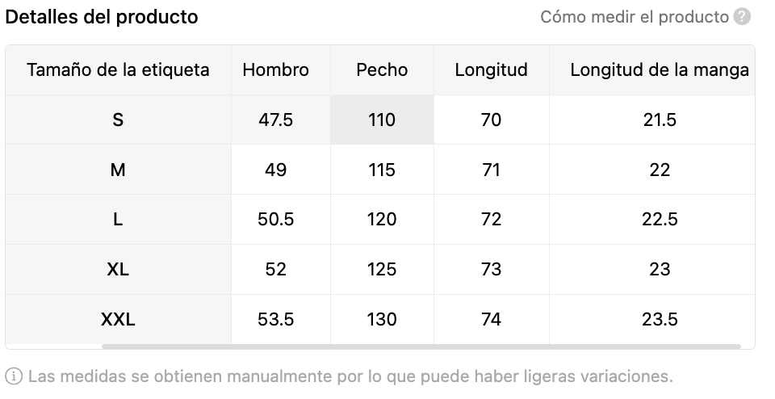Click the highlighted Pecho cell 110

click(382, 120)
